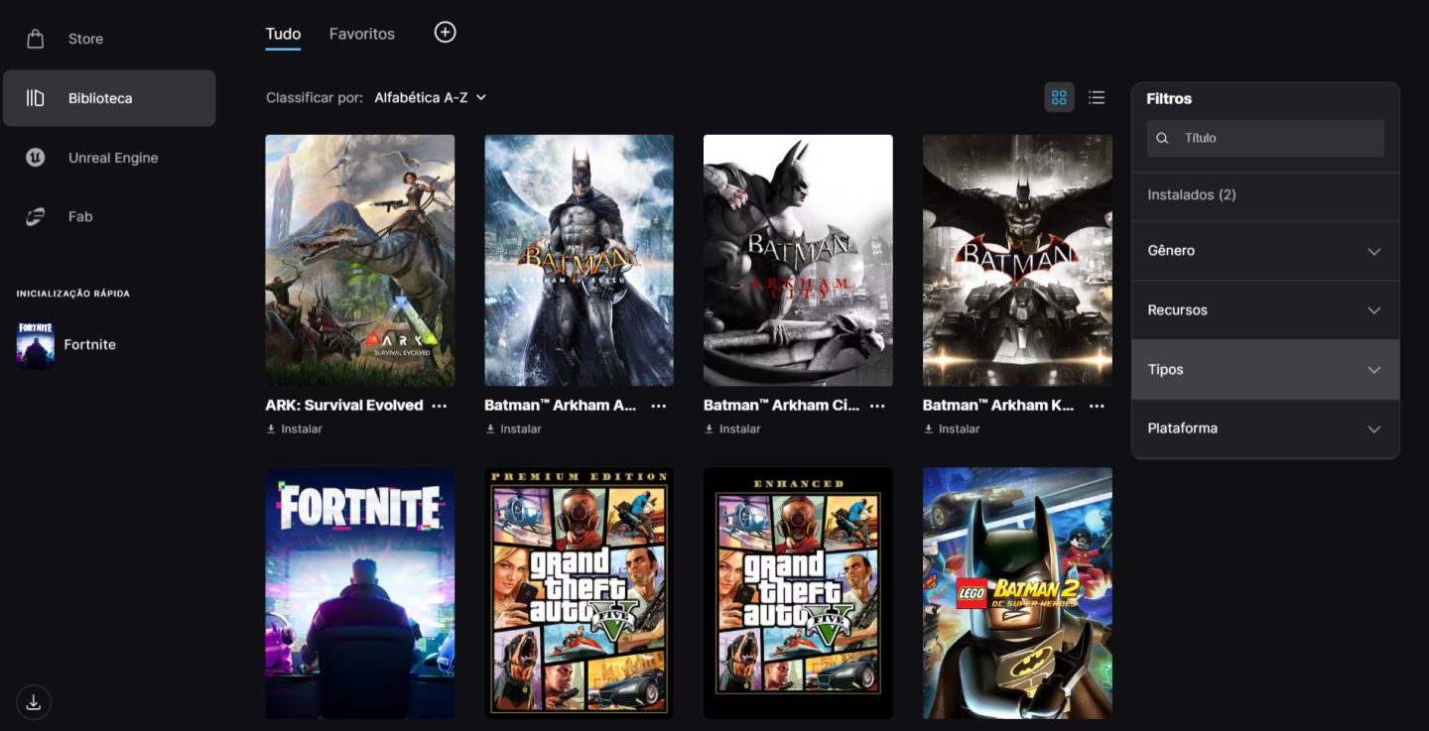Add a new collection with the plus icon
The width and height of the screenshot is (1429, 731).
click(446, 33)
